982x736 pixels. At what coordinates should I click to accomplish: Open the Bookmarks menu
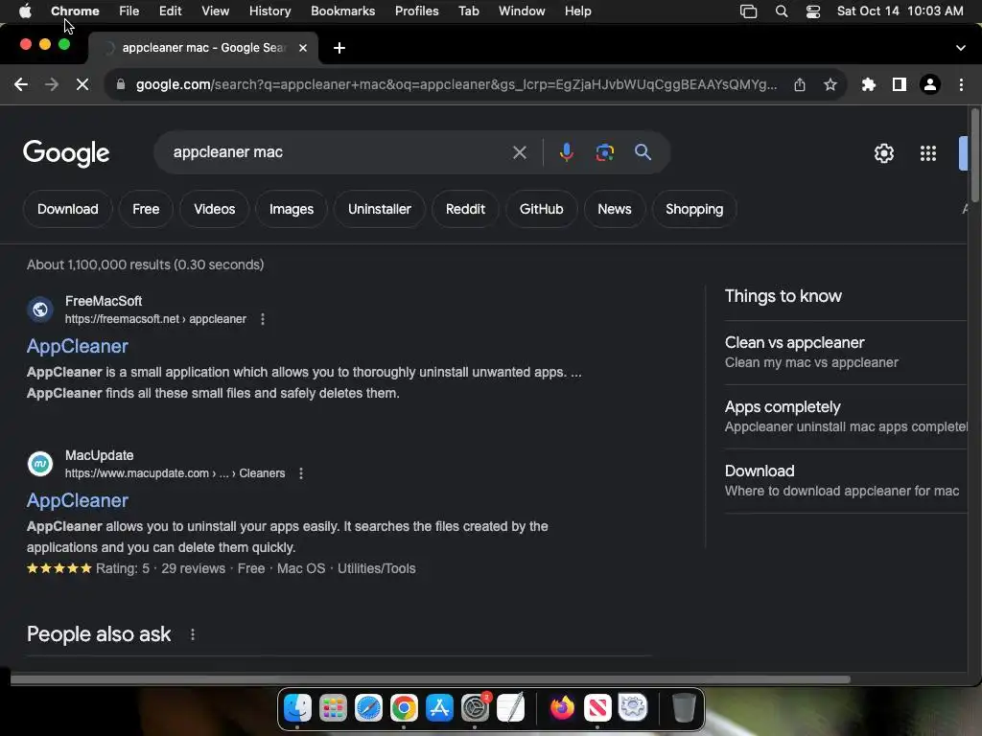342,11
